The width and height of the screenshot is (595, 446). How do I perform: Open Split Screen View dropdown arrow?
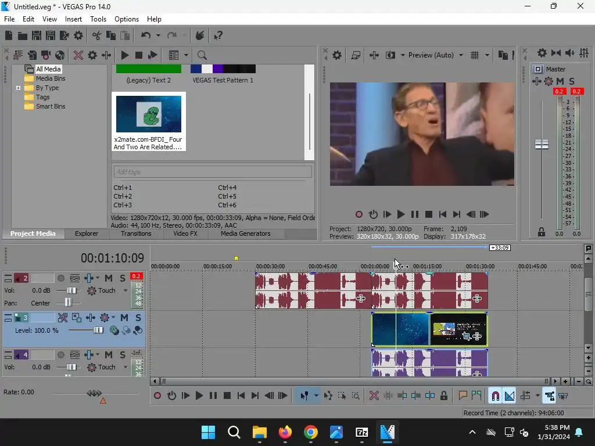tap(403, 55)
